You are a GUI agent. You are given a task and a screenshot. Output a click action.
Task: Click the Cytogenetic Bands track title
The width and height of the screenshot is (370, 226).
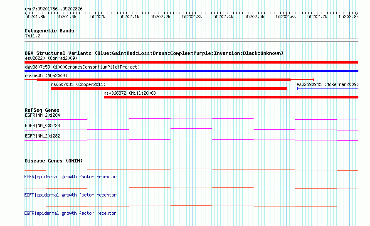click(x=49, y=31)
